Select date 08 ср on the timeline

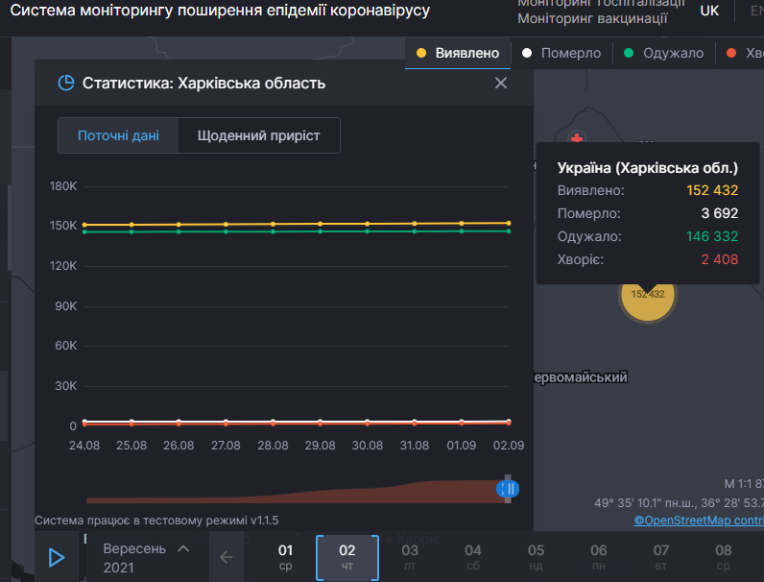pyautogui.click(x=723, y=557)
